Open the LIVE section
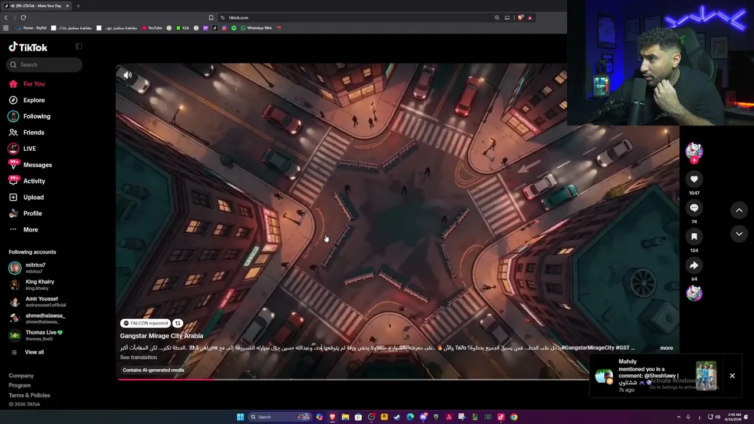 pyautogui.click(x=29, y=149)
